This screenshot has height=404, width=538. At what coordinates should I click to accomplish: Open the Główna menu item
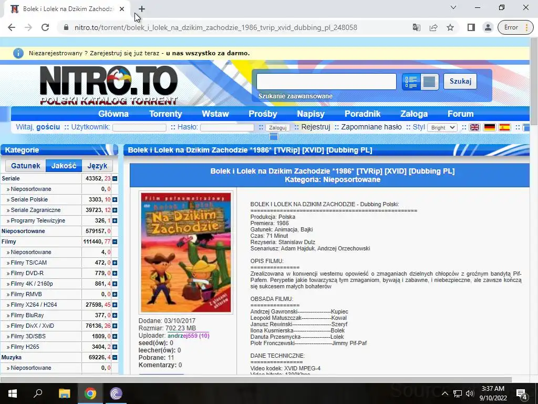[113, 114]
